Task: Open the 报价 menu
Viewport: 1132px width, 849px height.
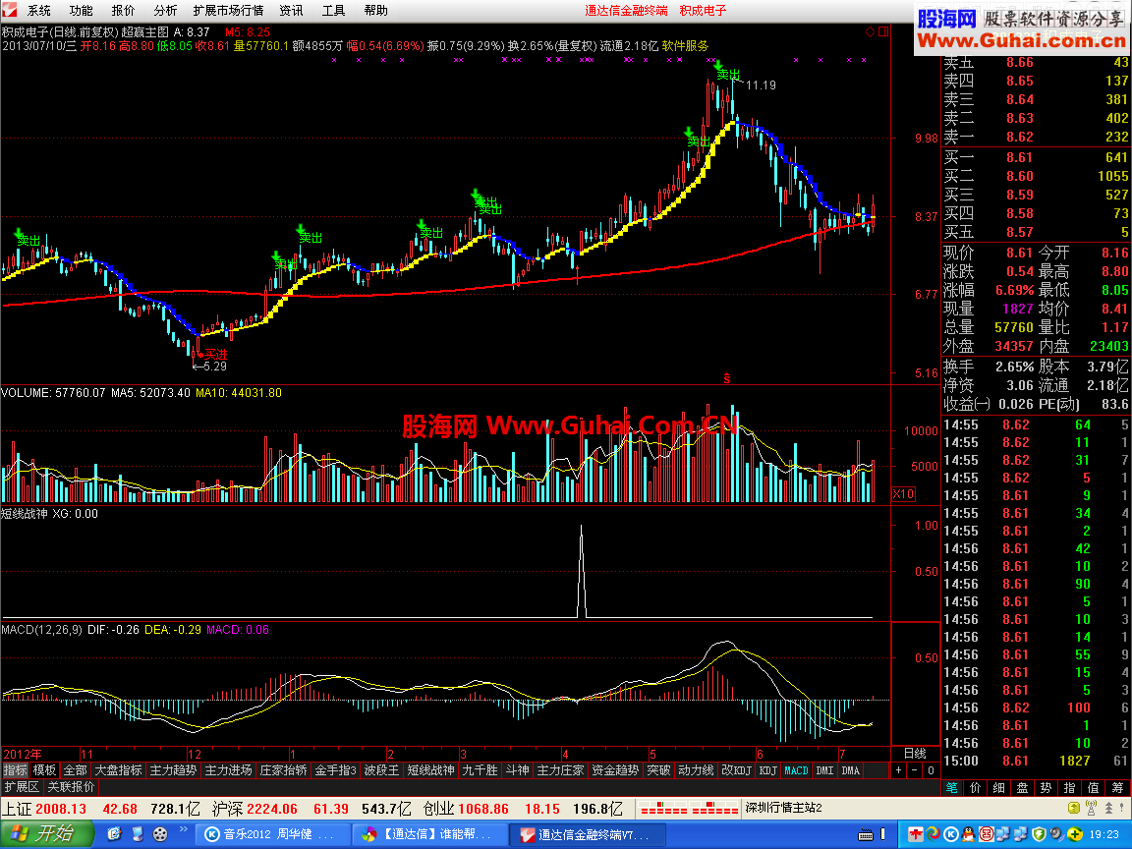Action: tap(123, 11)
